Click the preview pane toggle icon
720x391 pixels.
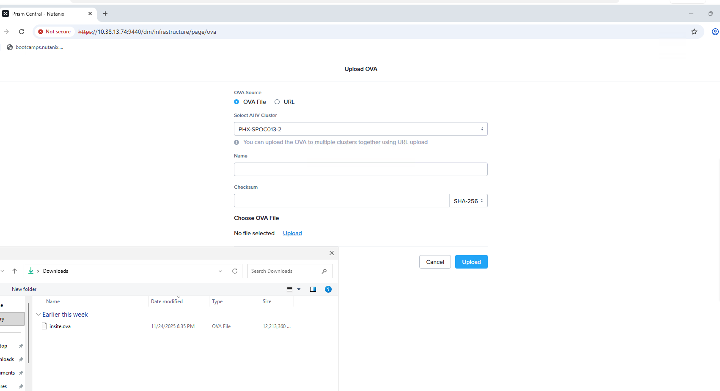coord(313,289)
